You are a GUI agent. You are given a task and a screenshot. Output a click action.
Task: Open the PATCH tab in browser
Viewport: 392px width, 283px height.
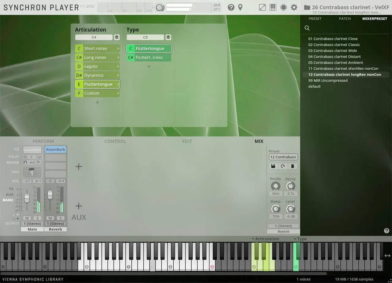coord(345,19)
